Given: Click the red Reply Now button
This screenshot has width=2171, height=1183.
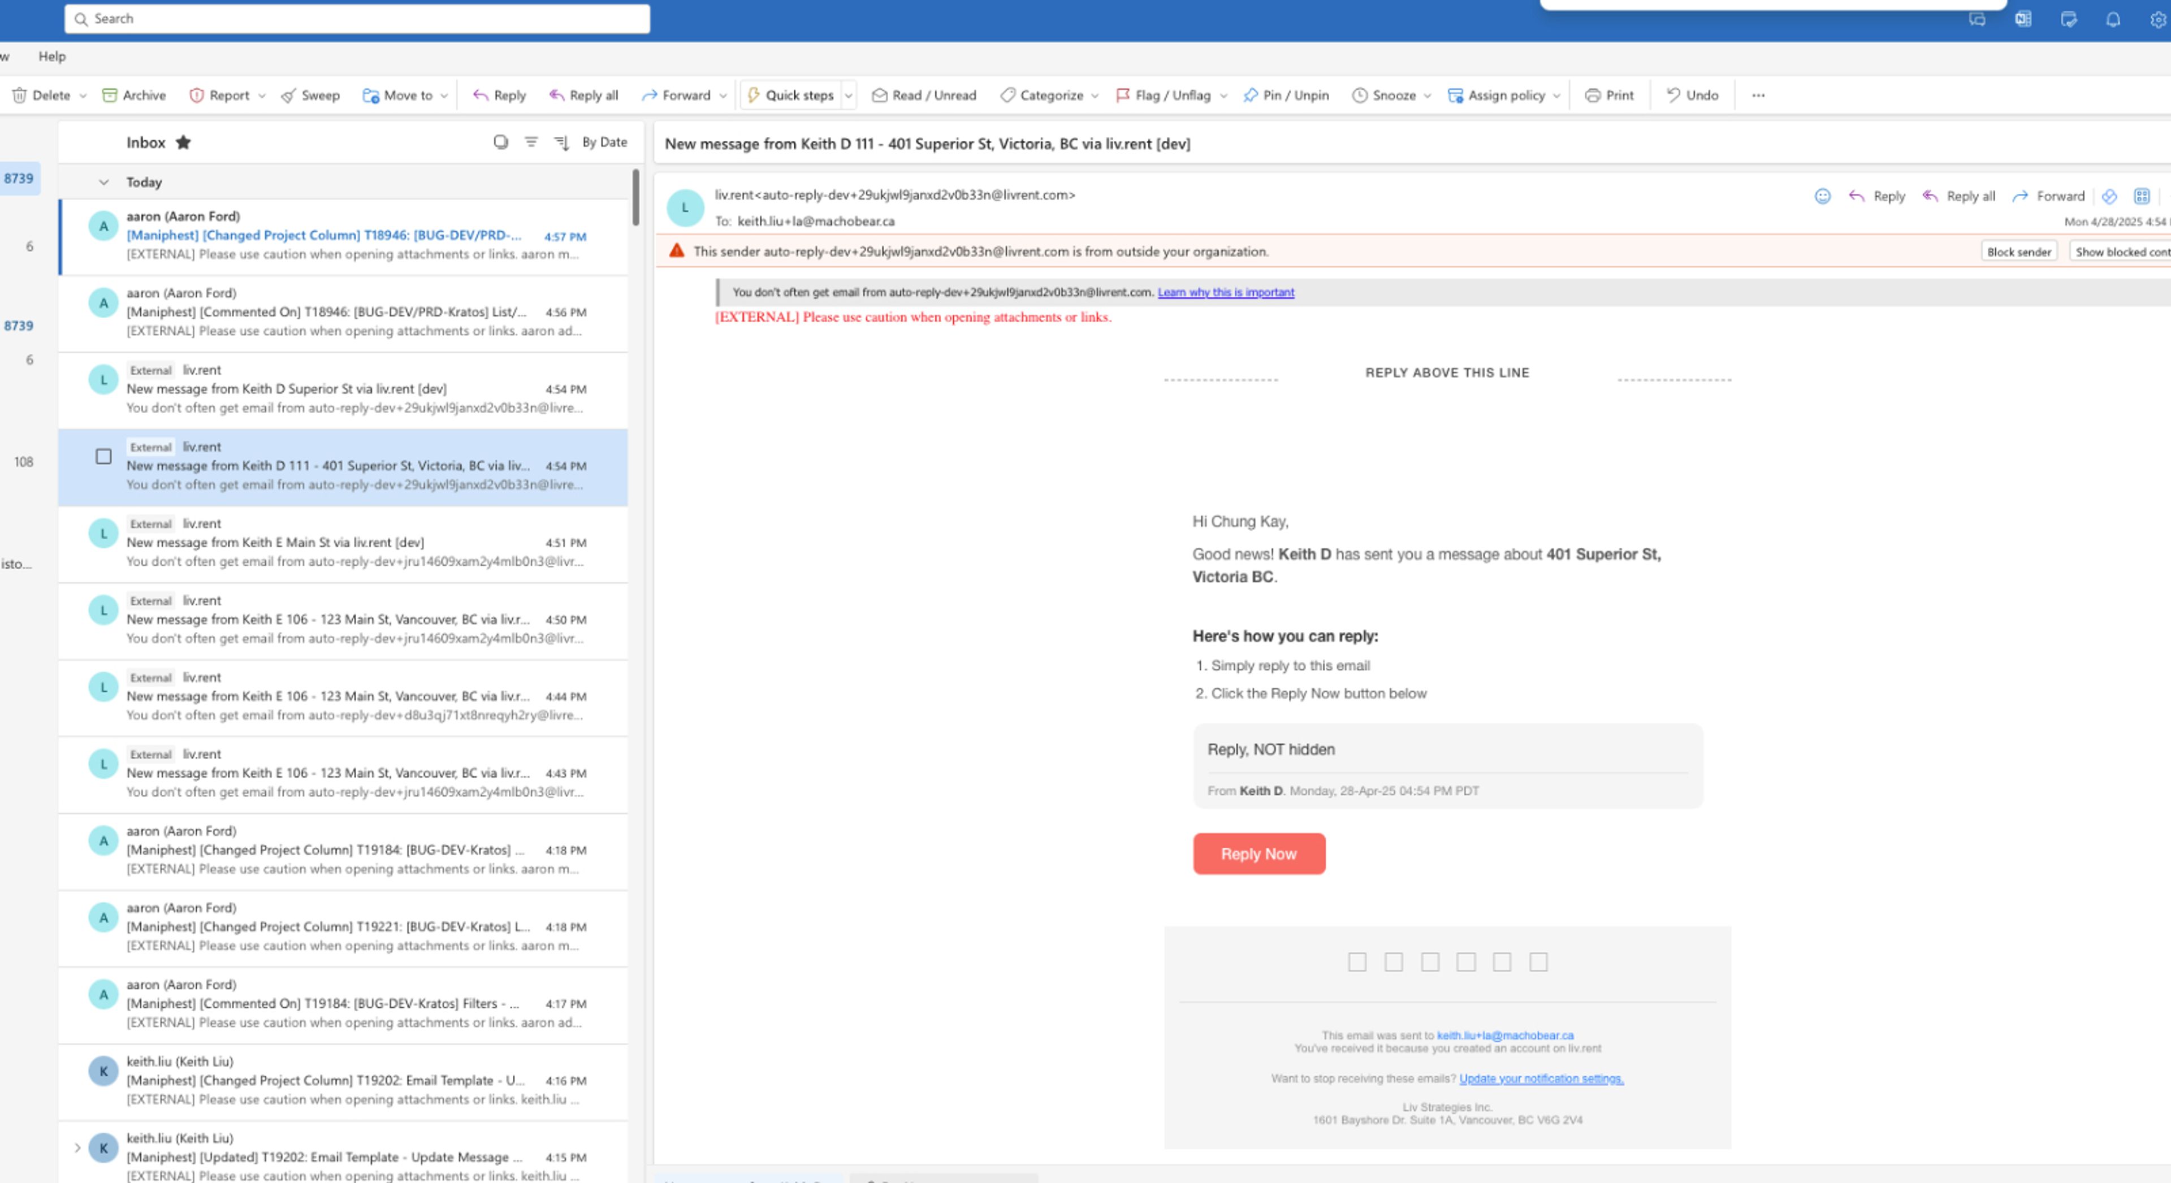Looking at the screenshot, I should point(1259,853).
